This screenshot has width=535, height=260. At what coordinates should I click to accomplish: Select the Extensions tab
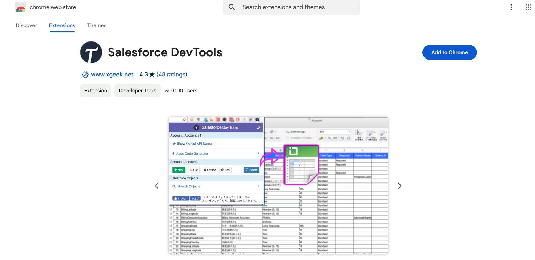62,25
